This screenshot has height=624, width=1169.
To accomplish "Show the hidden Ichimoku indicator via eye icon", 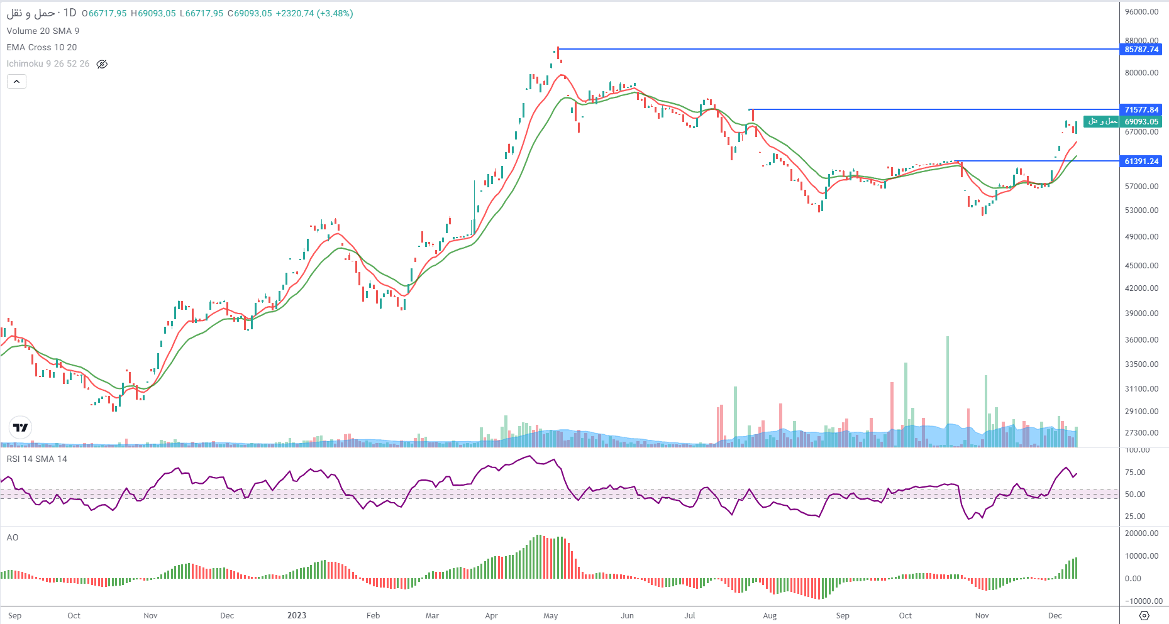I will click(x=102, y=64).
